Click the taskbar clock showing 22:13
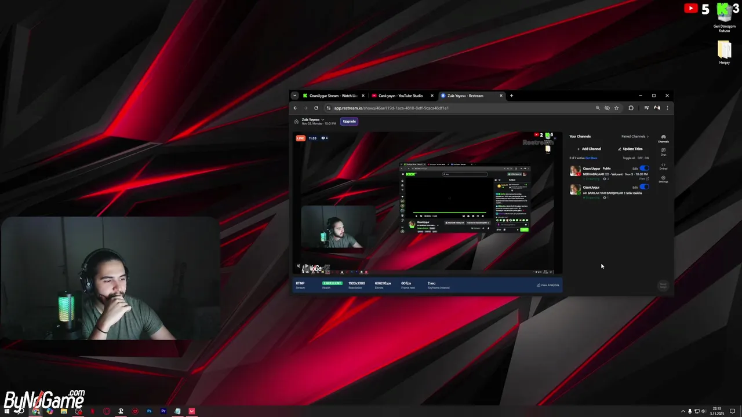The width and height of the screenshot is (742, 417). (718, 411)
